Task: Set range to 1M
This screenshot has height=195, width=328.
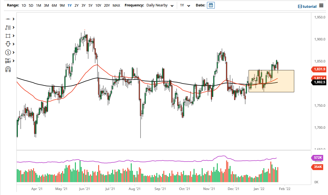Action: (x=38, y=6)
